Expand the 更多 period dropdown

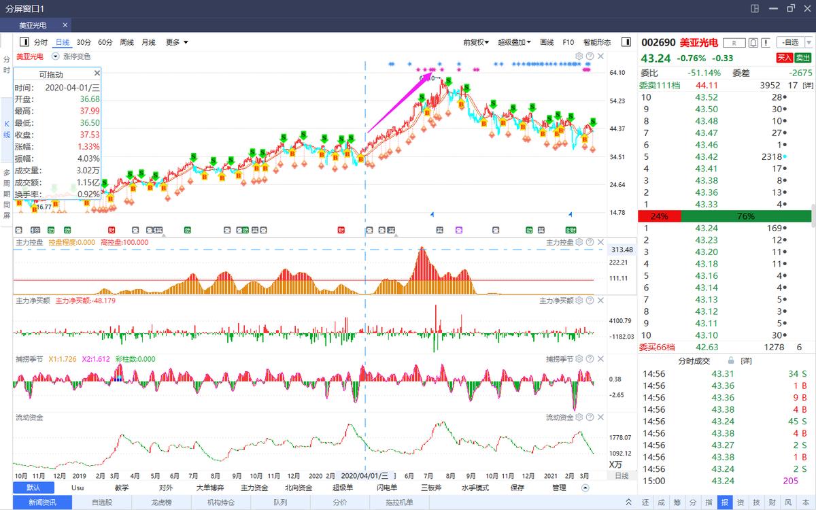[x=177, y=42]
